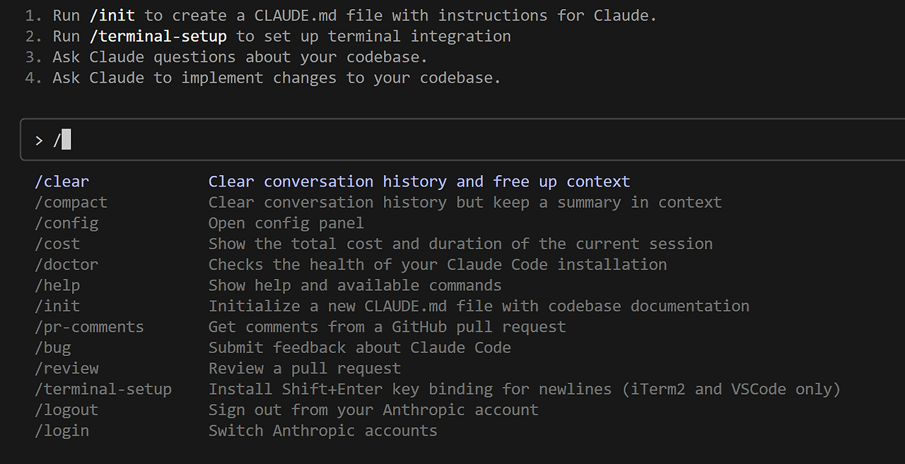
Task: Click the highlighted /init text in step one
Action: point(112,15)
